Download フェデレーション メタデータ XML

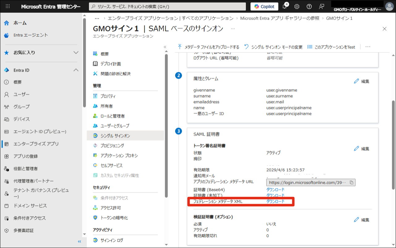pyautogui.click(x=276, y=202)
